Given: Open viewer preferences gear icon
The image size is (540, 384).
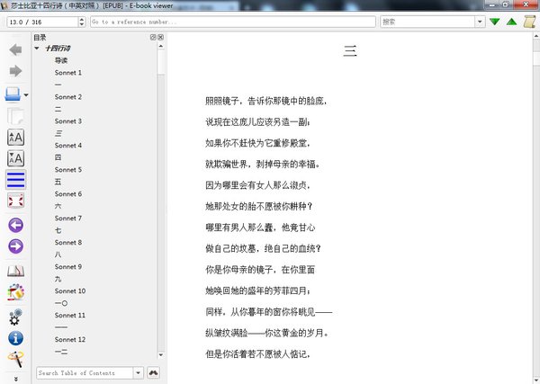Looking at the screenshot, I should [x=15, y=317].
